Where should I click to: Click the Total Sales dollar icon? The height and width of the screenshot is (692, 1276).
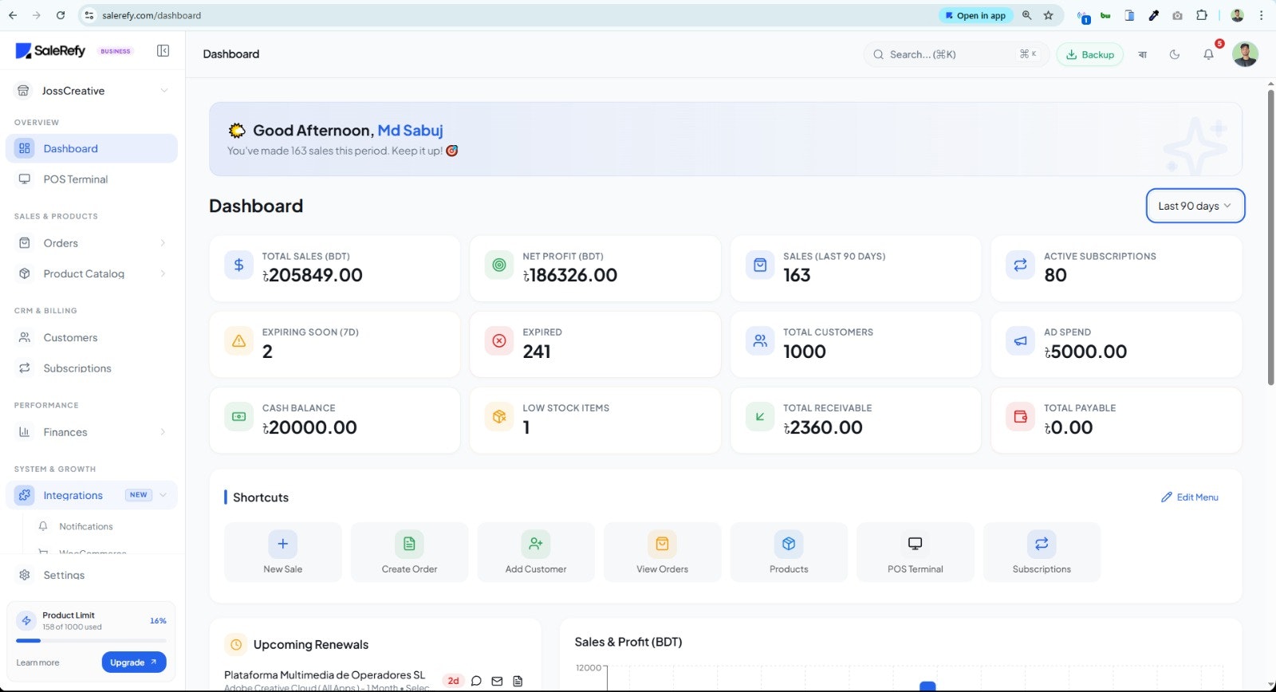(238, 265)
